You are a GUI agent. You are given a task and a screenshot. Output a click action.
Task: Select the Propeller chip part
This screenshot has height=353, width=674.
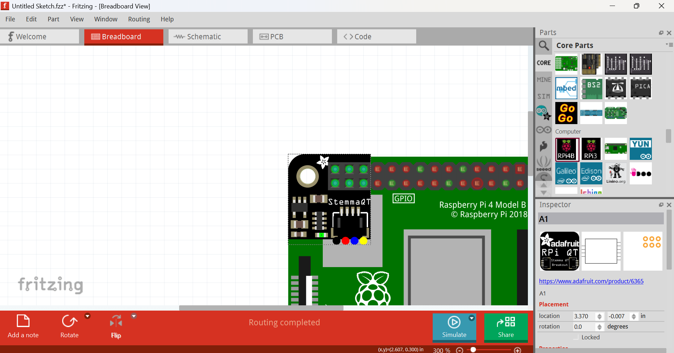616,88
